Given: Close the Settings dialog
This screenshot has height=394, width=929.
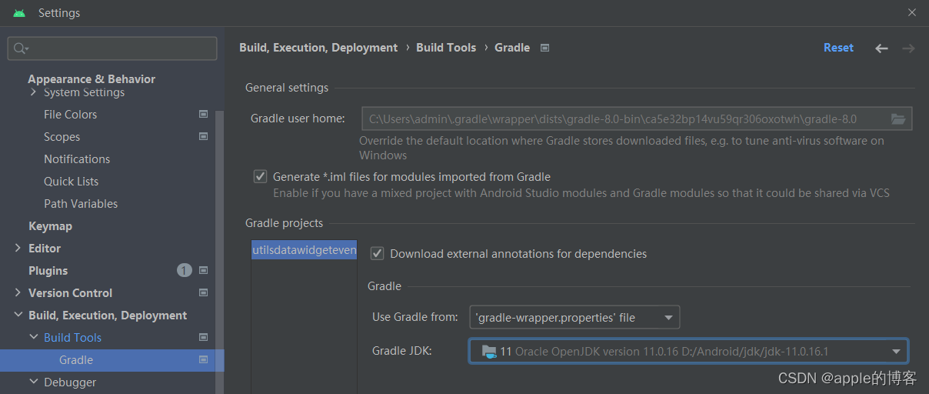Looking at the screenshot, I should (912, 12).
